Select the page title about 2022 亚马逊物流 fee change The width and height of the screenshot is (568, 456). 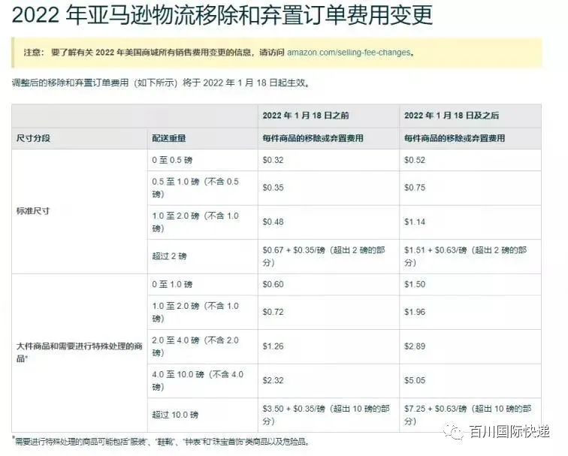(222, 17)
